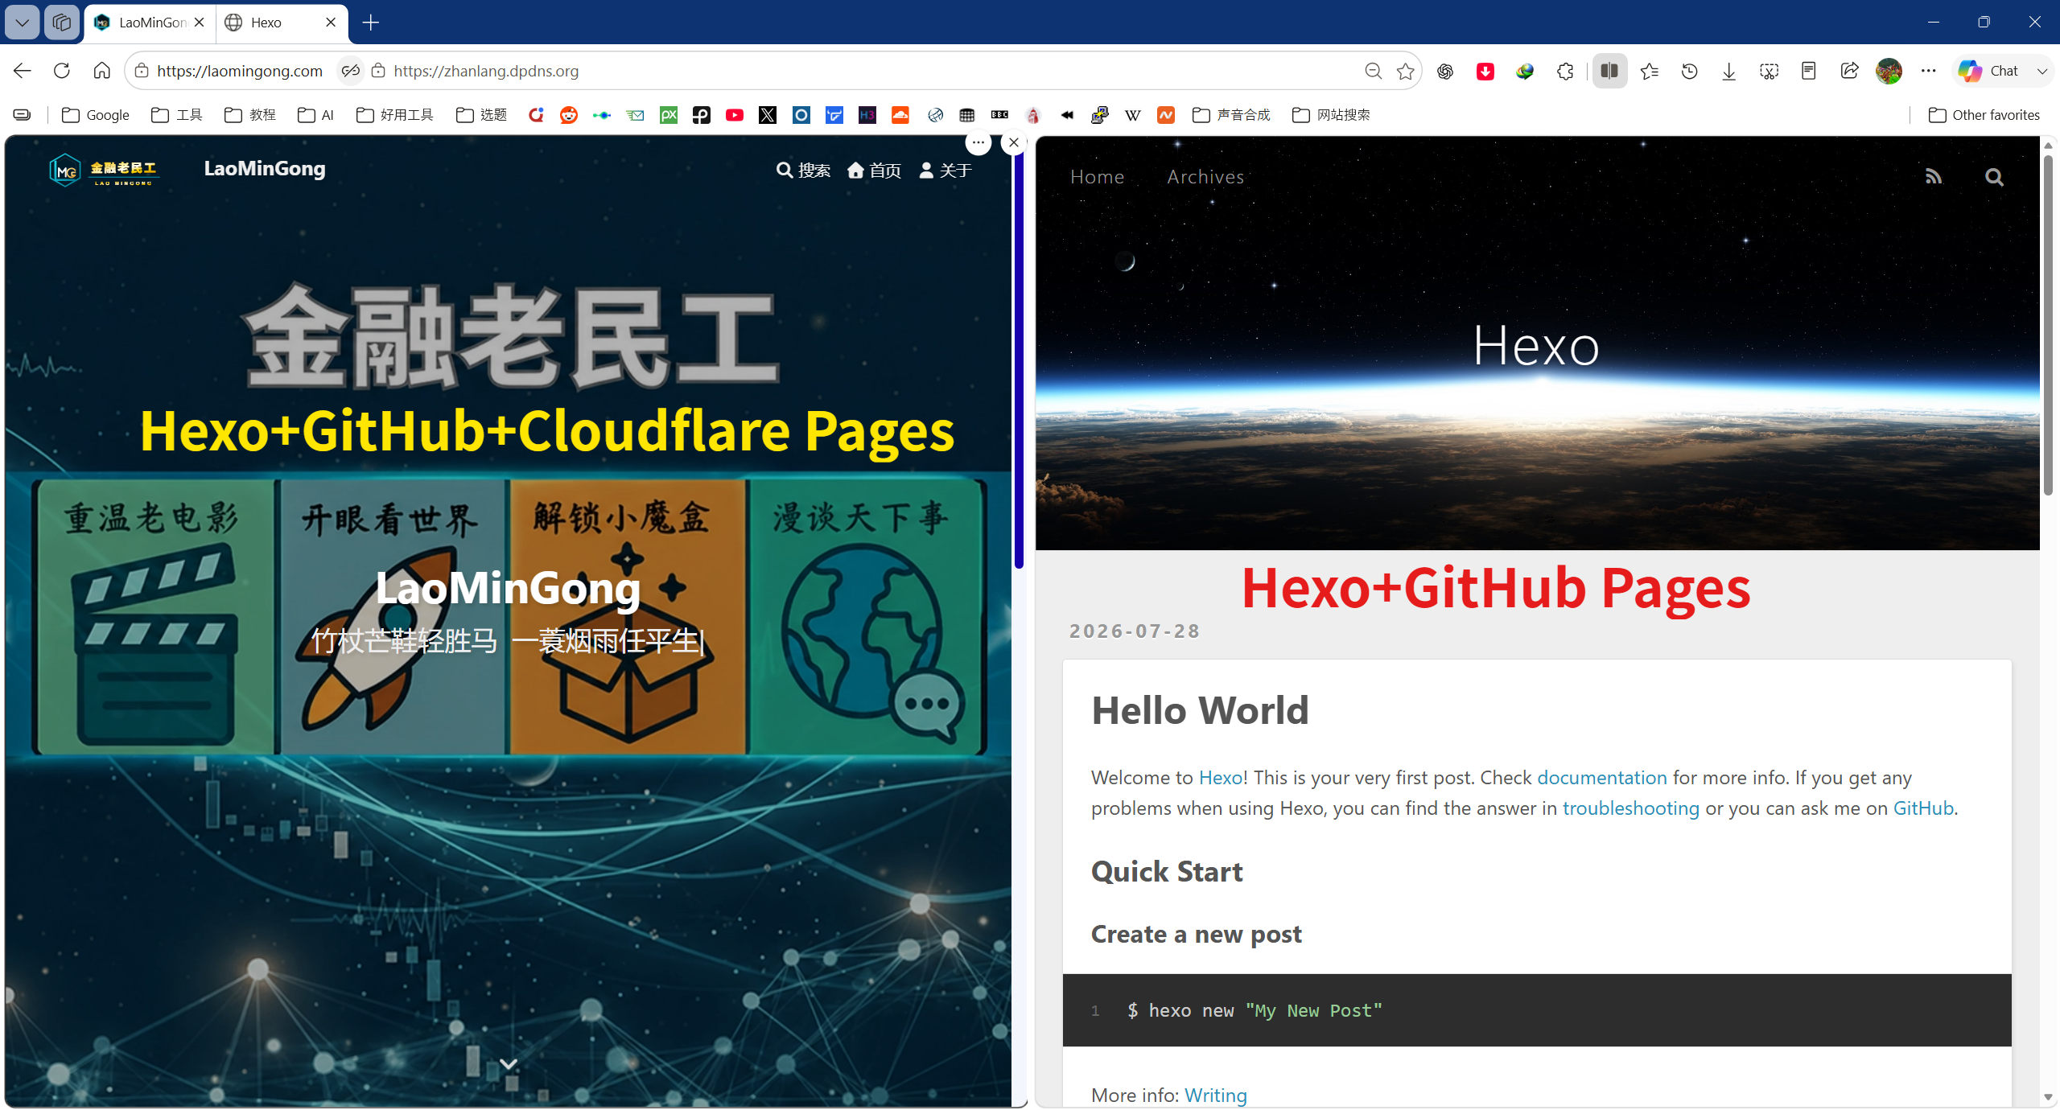Open the troubleshooting link
The image size is (2060, 1110).
1630,808
